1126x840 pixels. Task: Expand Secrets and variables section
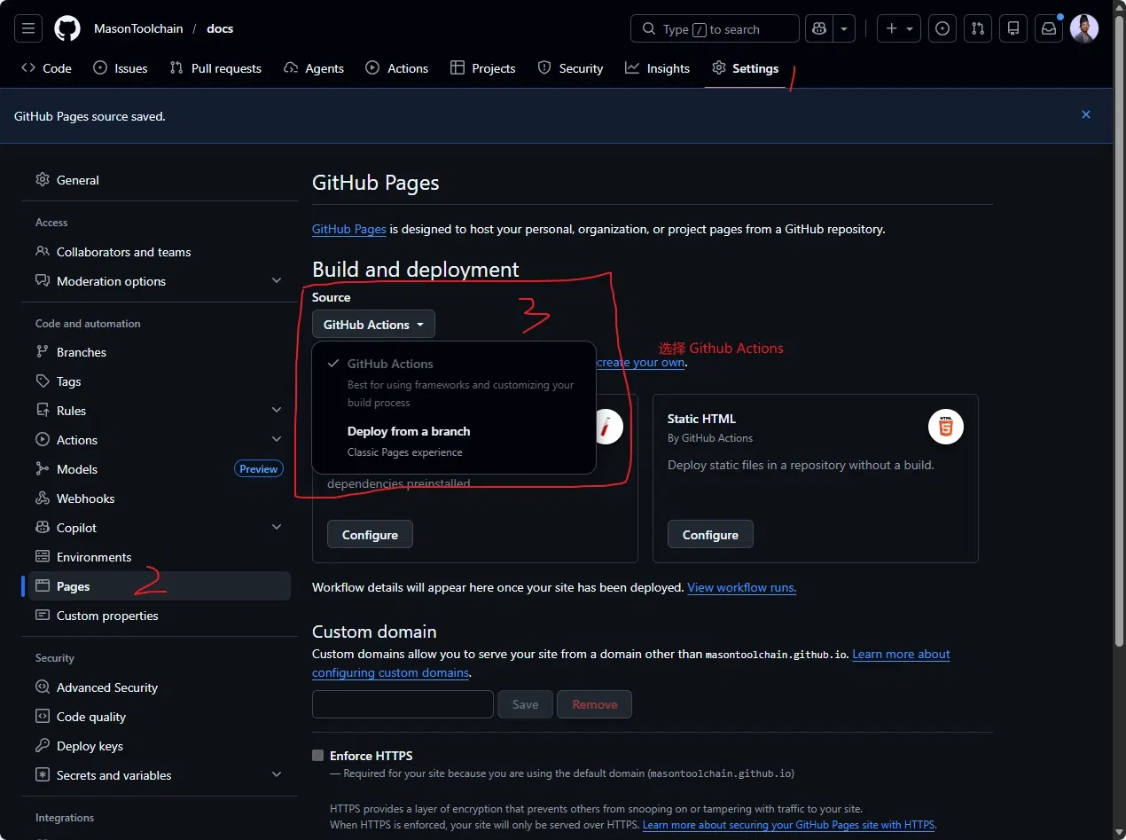160,775
